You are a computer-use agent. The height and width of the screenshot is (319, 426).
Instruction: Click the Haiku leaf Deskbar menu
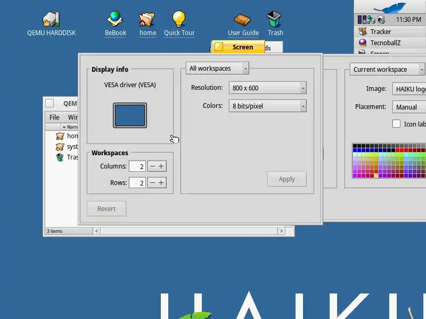click(390, 6)
